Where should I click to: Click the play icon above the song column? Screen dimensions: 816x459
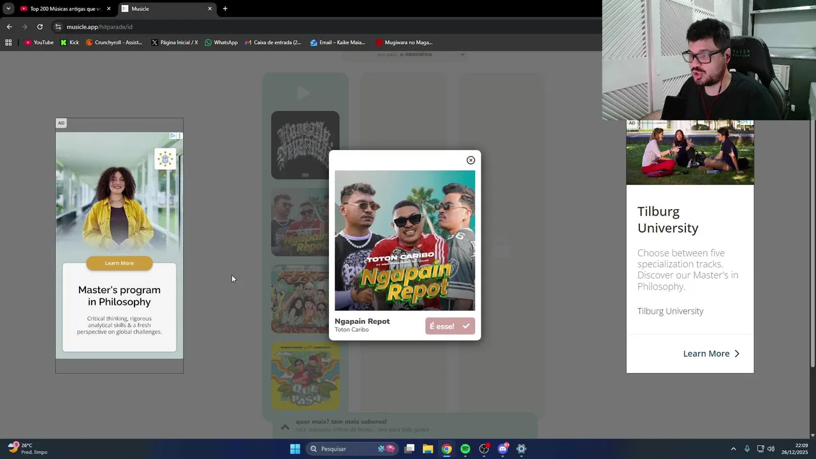303,93
